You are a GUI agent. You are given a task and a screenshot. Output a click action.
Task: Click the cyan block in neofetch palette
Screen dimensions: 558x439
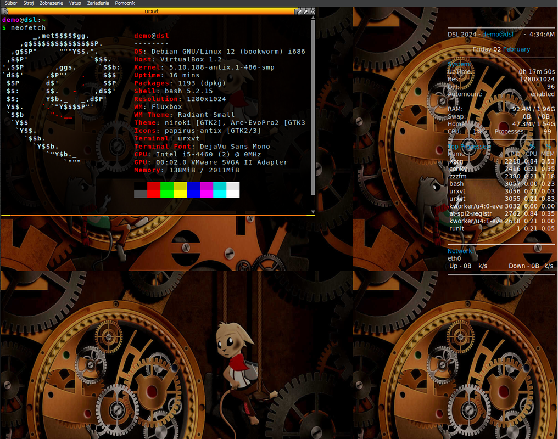click(x=220, y=190)
